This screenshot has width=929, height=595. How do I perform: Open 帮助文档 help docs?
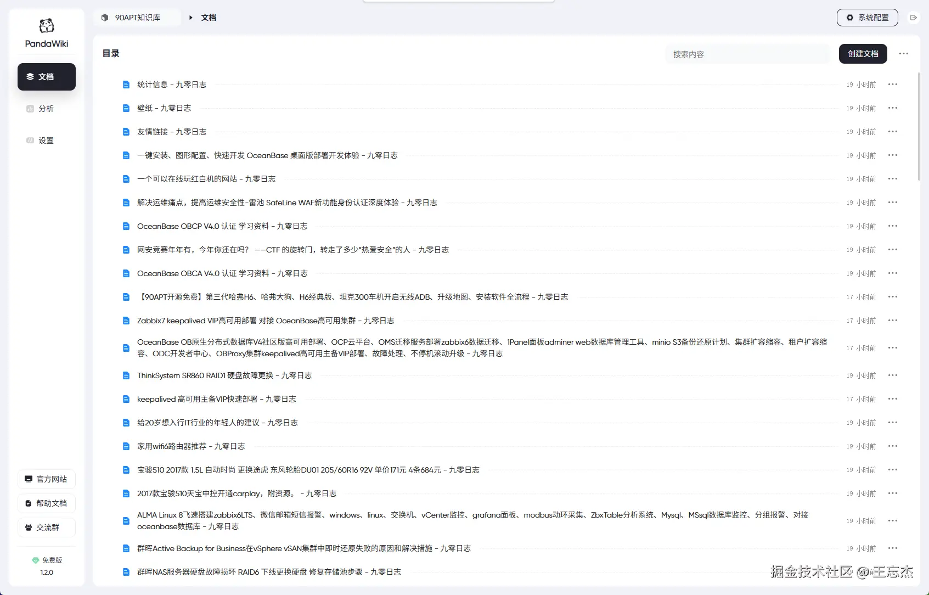point(47,503)
